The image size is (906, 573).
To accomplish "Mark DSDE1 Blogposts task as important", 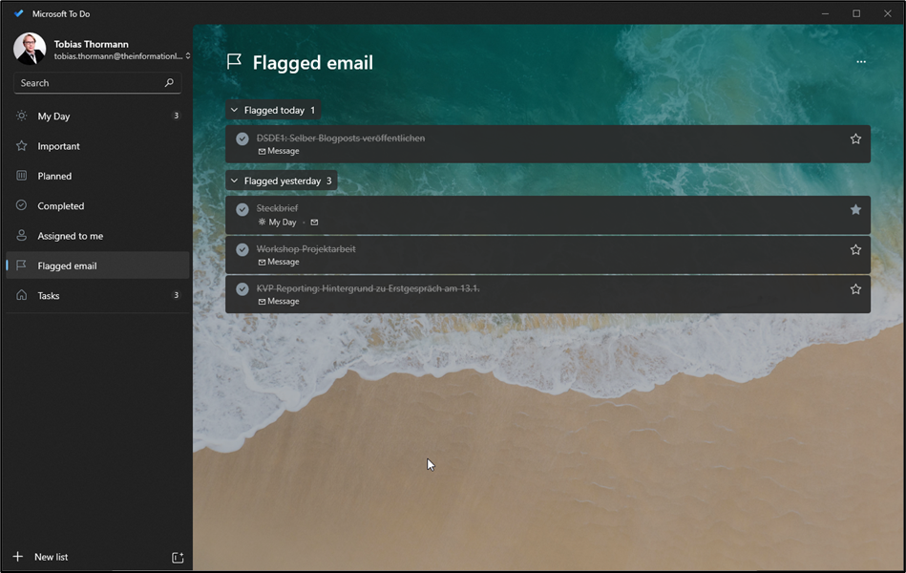I will [855, 138].
